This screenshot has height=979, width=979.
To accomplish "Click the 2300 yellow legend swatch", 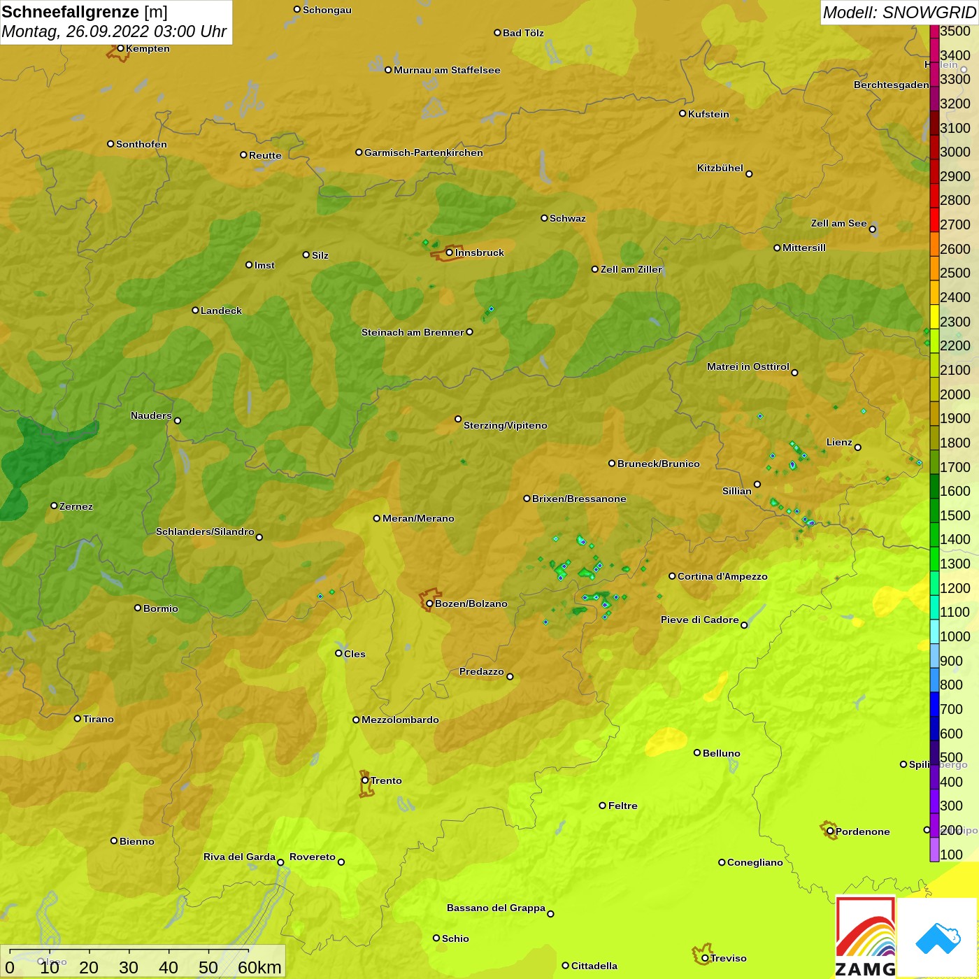I will point(934,316).
